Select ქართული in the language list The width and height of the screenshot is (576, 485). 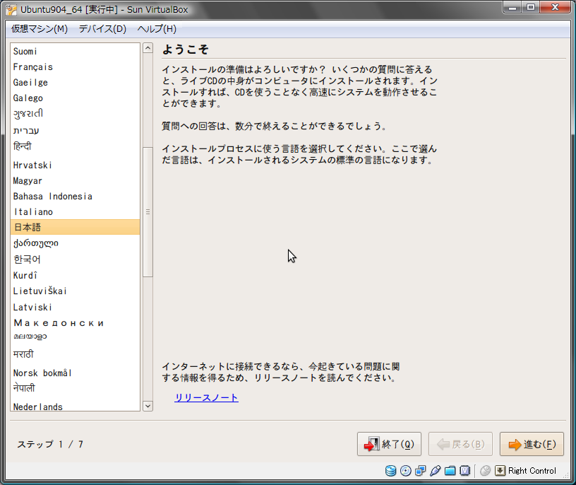[x=76, y=243]
